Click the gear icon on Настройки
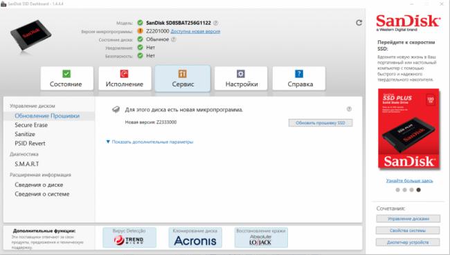450x255 pixels. (241, 74)
